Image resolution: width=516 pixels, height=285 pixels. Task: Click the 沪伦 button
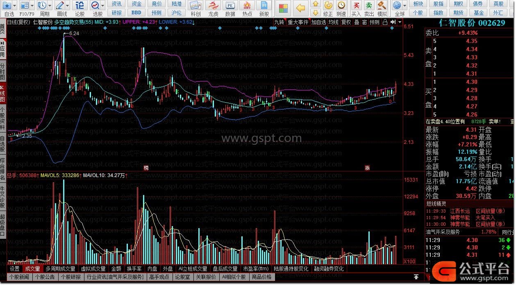(177, 13)
